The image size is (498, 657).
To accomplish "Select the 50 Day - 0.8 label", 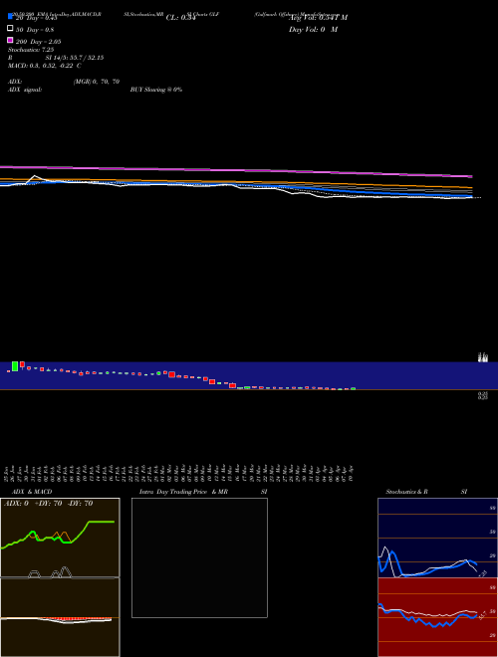I will click(35, 30).
